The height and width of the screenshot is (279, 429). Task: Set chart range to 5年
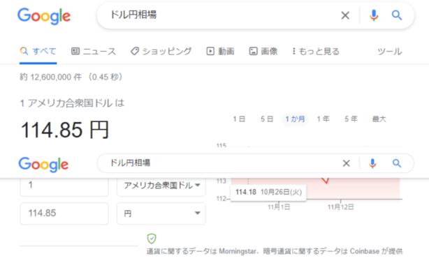point(351,119)
